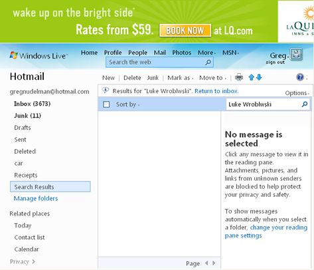Go to previous message with up arrow
Image resolution: width=314 pixels, height=270 pixels.
coord(251,77)
